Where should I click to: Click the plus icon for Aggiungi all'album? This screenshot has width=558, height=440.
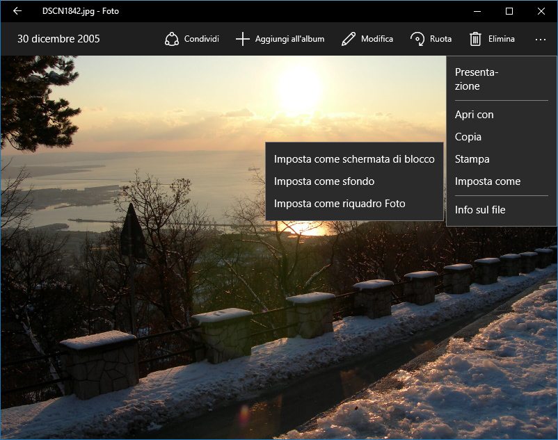point(242,39)
